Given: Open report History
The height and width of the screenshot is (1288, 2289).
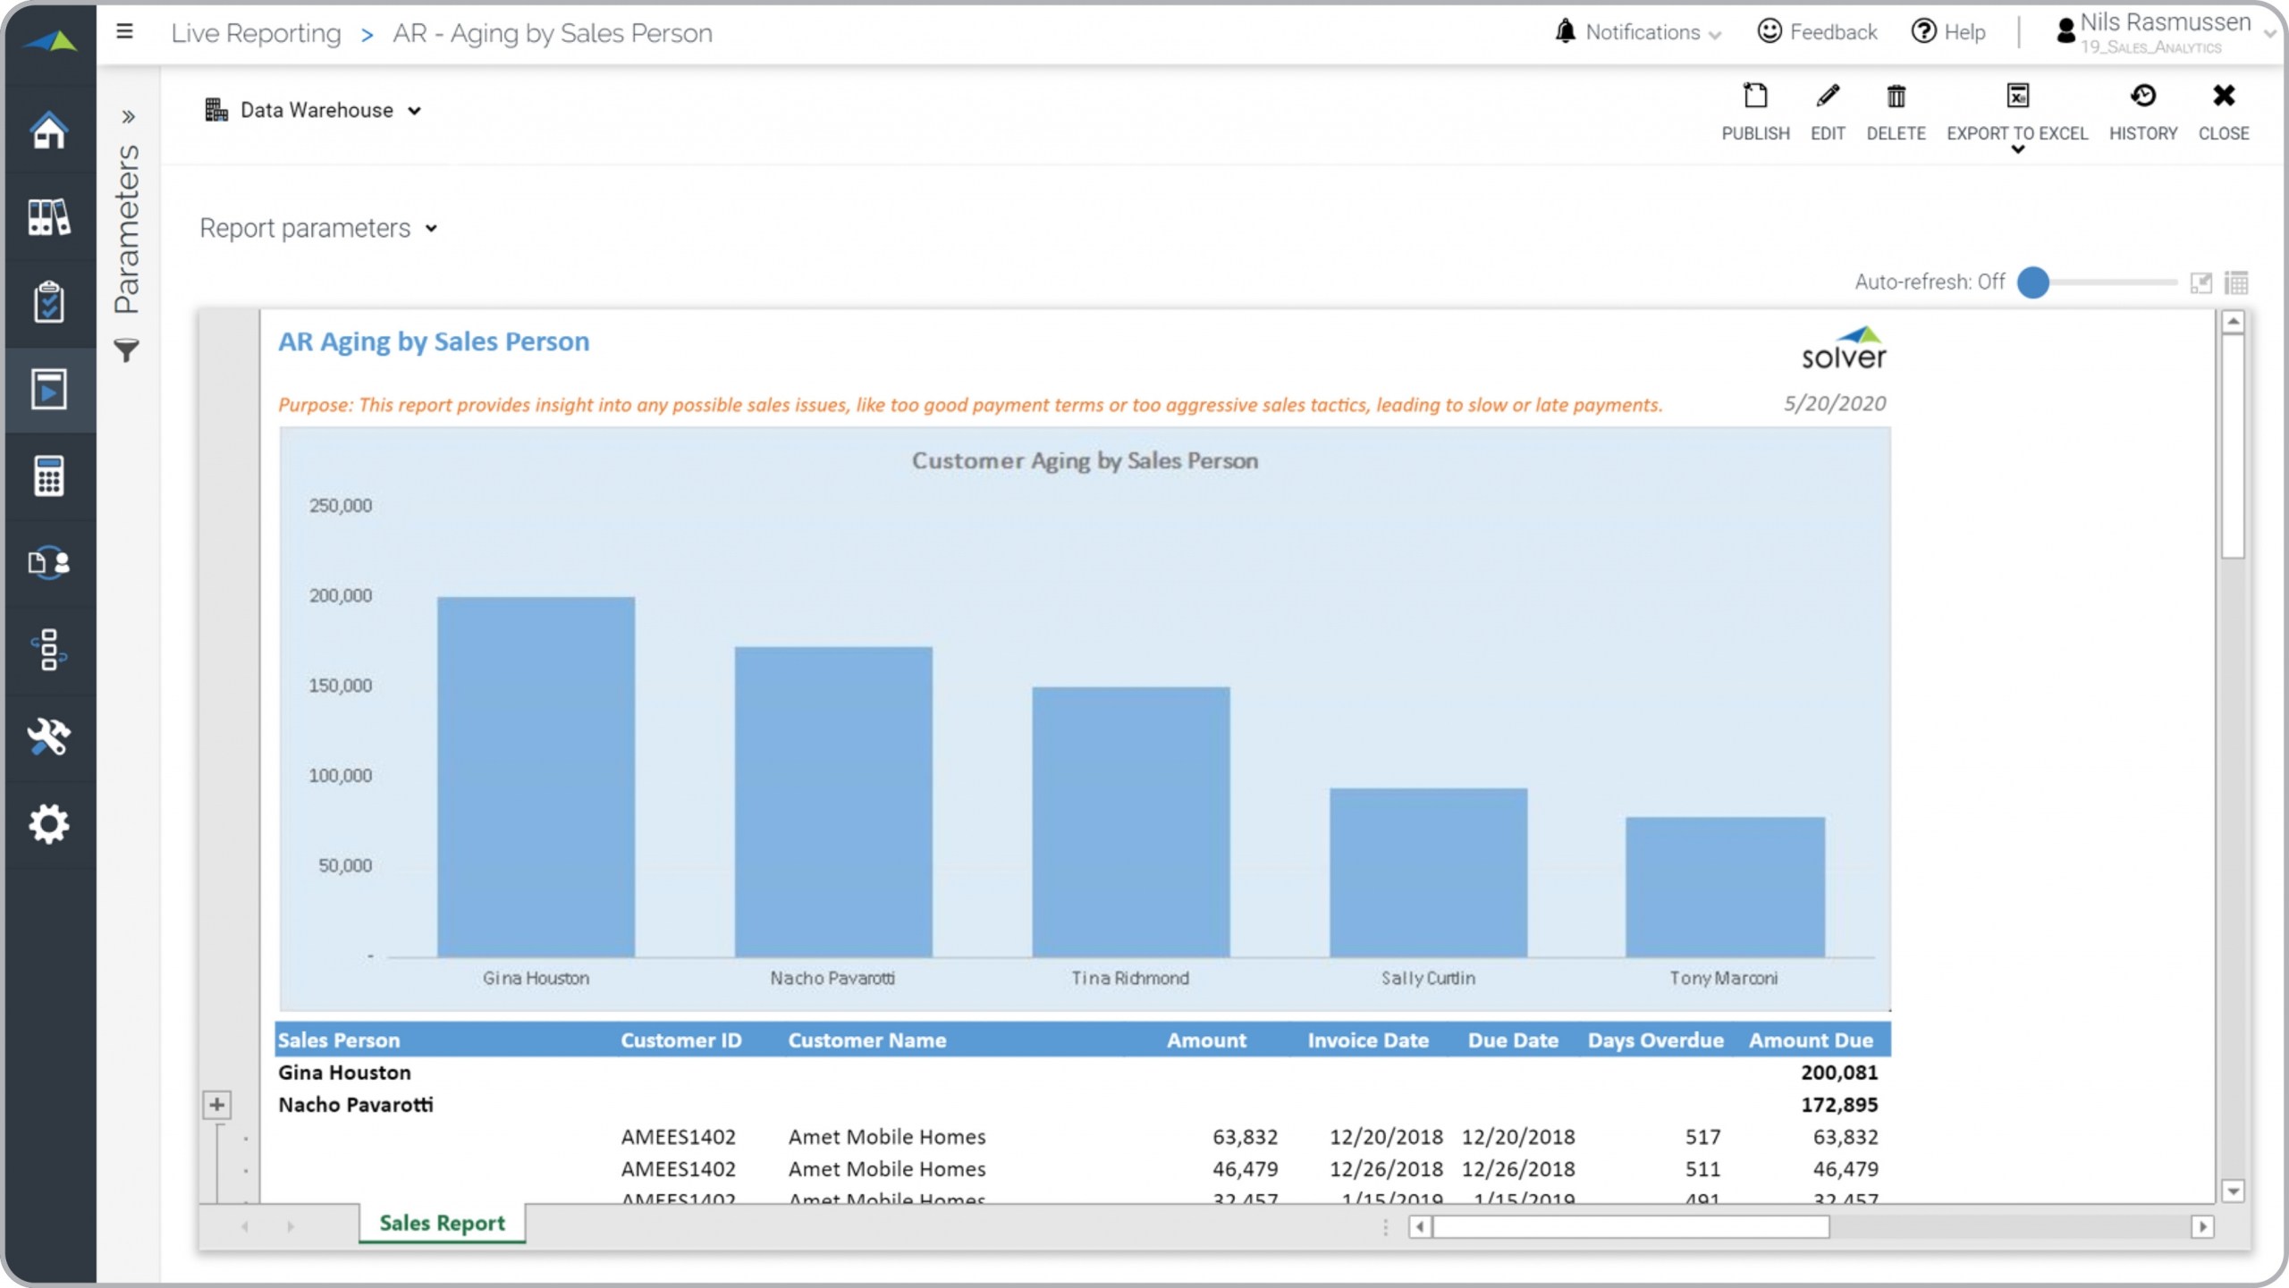Looking at the screenshot, I should pos(2142,97).
